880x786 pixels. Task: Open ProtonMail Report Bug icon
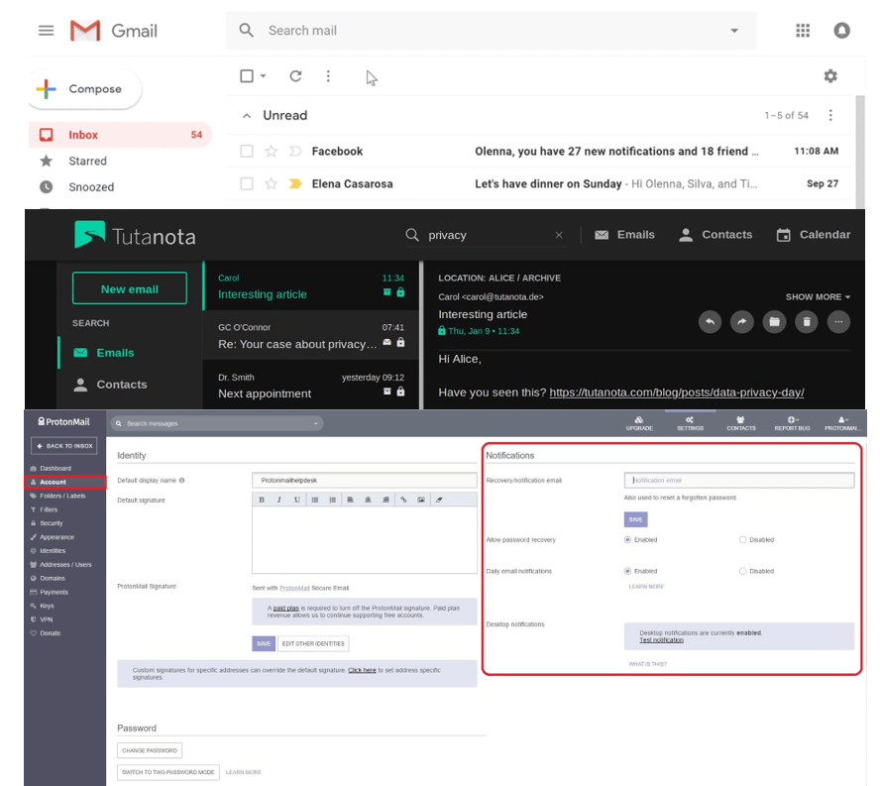pyautogui.click(x=792, y=423)
